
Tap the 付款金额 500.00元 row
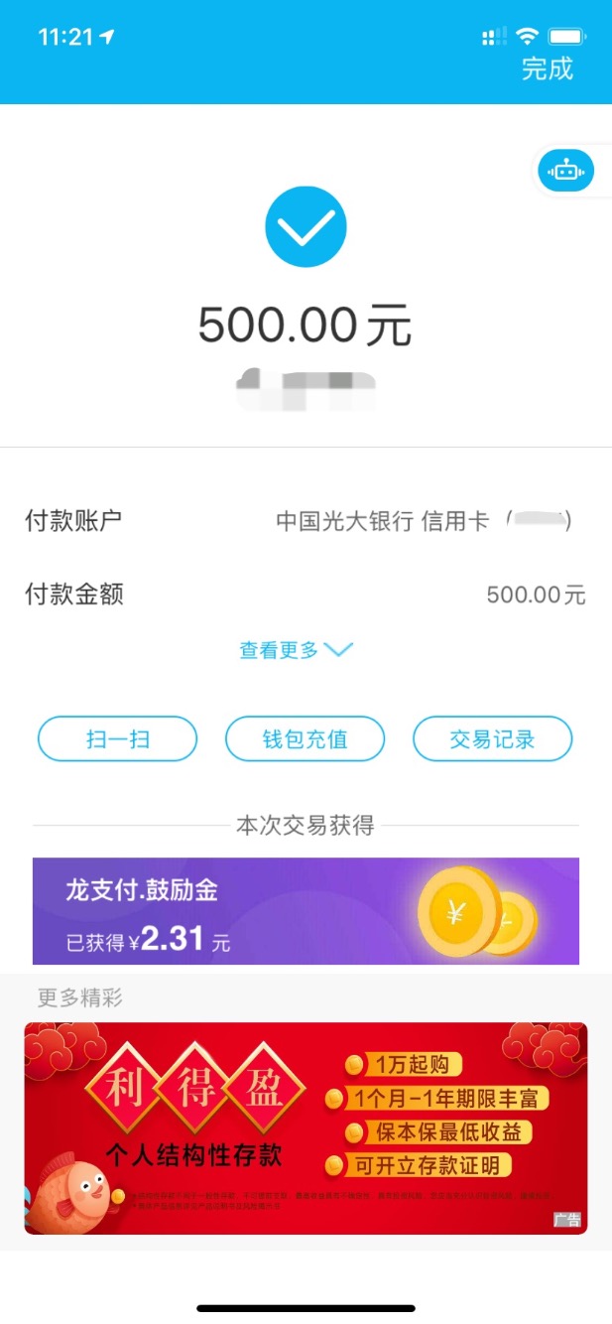pos(306,595)
